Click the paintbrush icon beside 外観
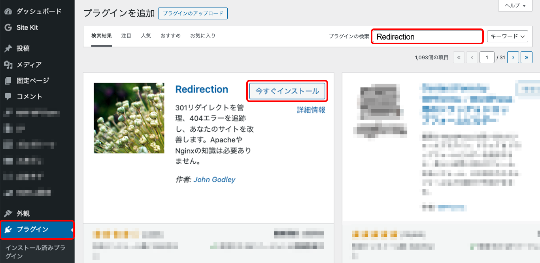The width and height of the screenshot is (540, 263). (x=8, y=214)
